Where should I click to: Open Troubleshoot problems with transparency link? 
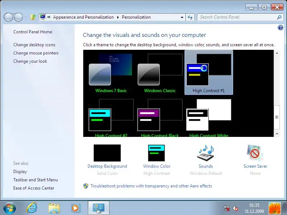pyautogui.click(x=151, y=186)
